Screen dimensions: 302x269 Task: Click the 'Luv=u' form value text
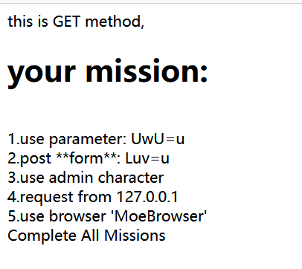coord(147,158)
